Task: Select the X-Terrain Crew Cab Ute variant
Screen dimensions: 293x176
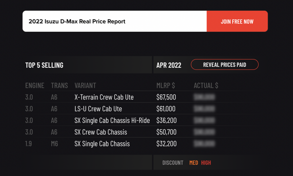Action: click(x=104, y=97)
